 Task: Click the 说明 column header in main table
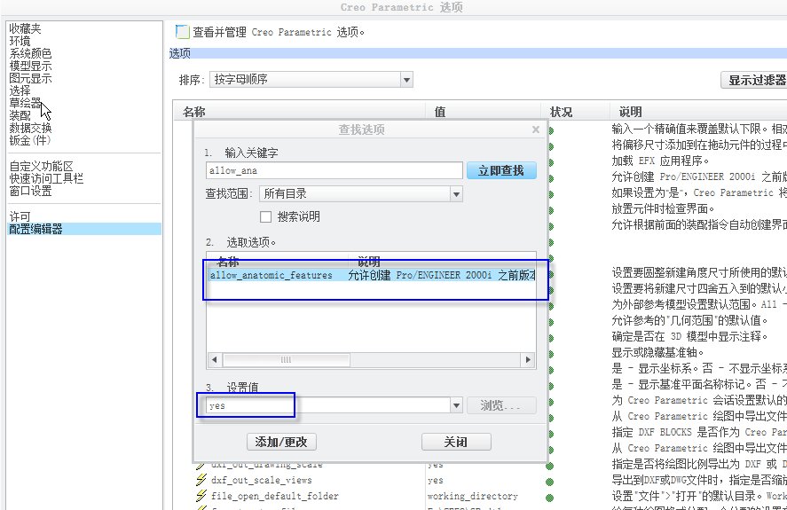tap(631, 112)
